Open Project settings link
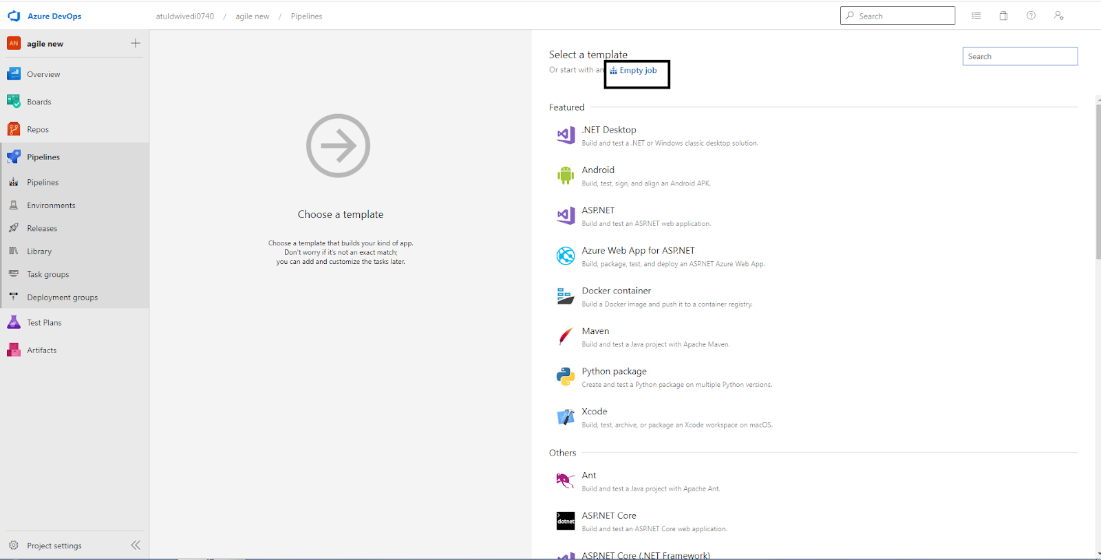Image resolution: width=1101 pixels, height=560 pixels. click(x=54, y=546)
